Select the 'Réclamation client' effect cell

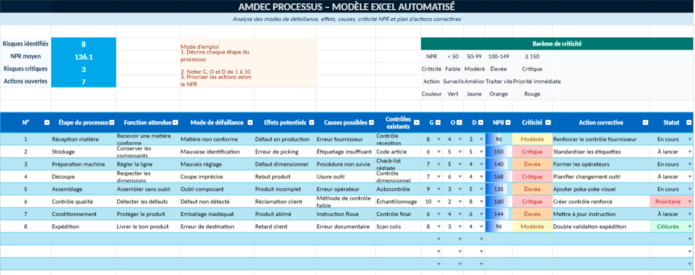click(x=285, y=202)
